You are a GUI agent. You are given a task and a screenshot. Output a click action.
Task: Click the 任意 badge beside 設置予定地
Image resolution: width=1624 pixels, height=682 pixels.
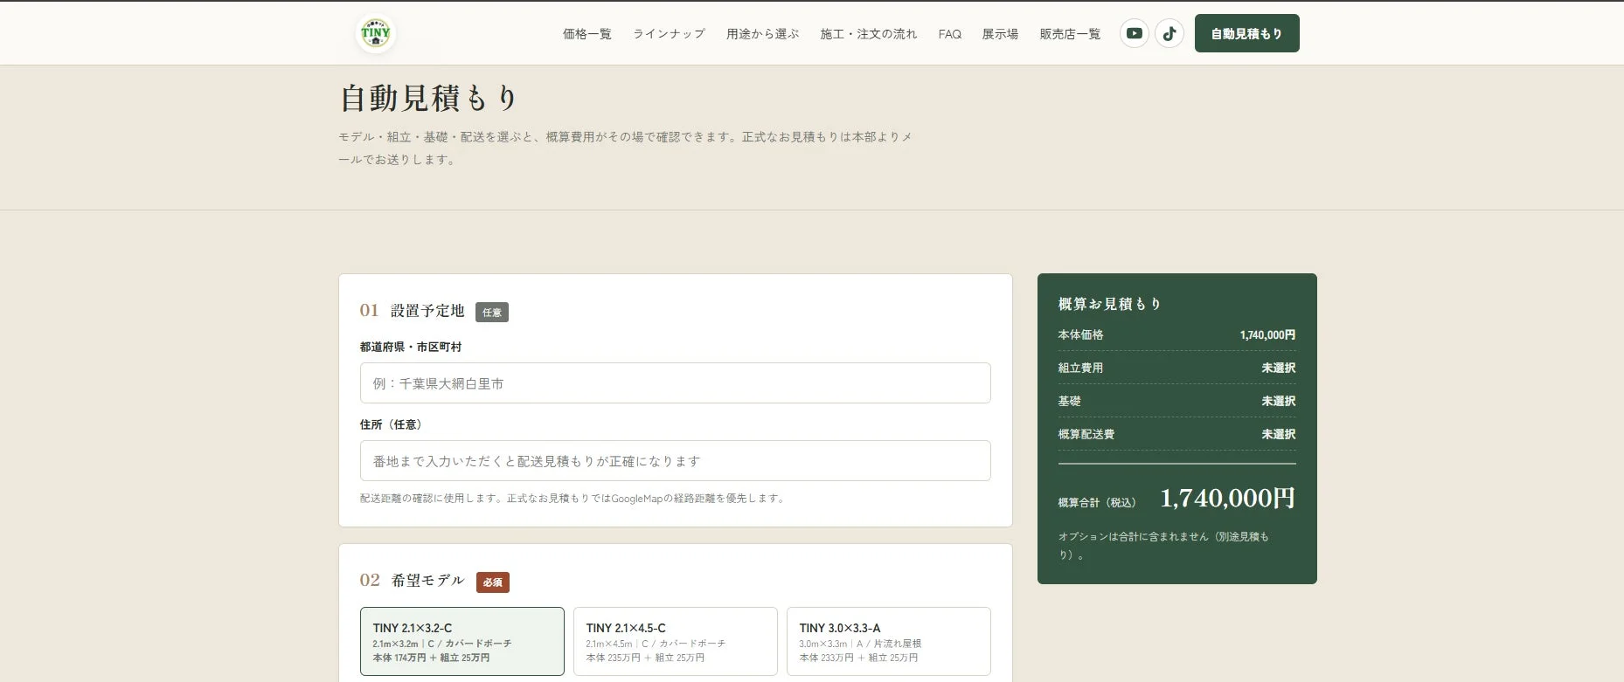[492, 312]
